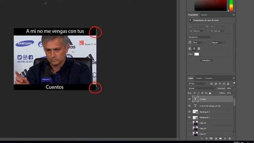Viewport: 254px width, 143px height.
Task: Align text right in Properties
Action: click(199, 48)
